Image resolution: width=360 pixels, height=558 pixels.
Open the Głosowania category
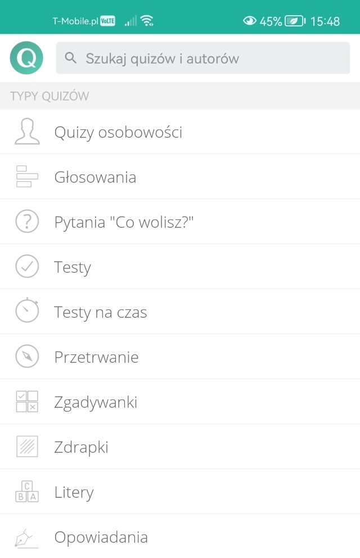[x=95, y=177]
